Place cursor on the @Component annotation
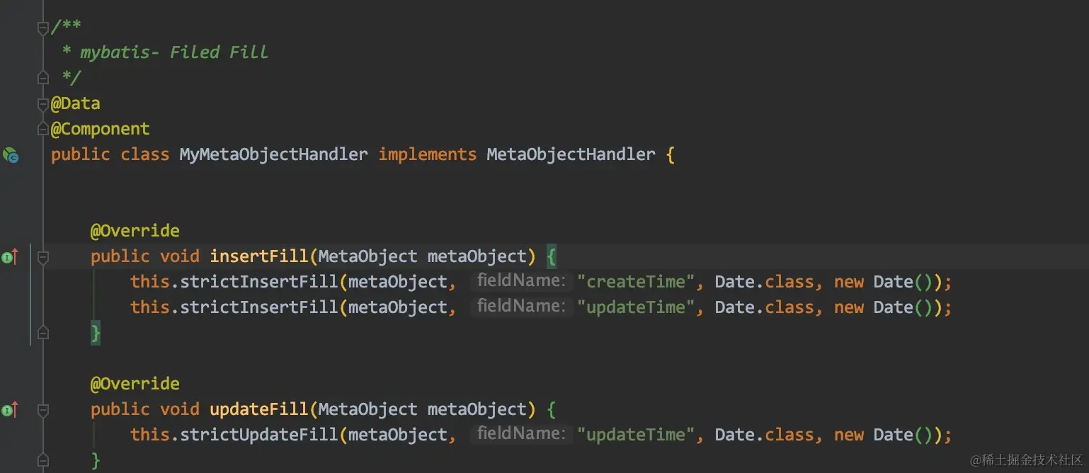Viewport: 1089px width, 473px height. pos(100,129)
